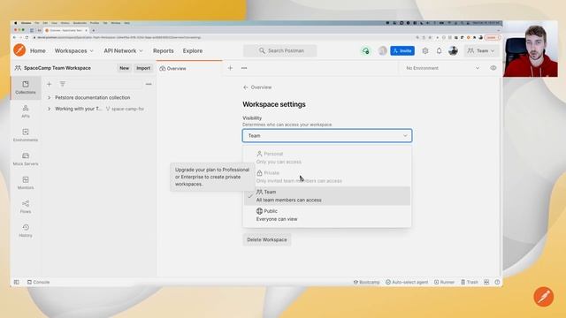Screen dimensions: 566x318
Task: Open Collections sidebar panel
Action: pyautogui.click(x=26, y=87)
